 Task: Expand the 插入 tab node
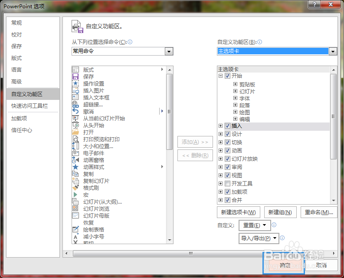(220, 126)
